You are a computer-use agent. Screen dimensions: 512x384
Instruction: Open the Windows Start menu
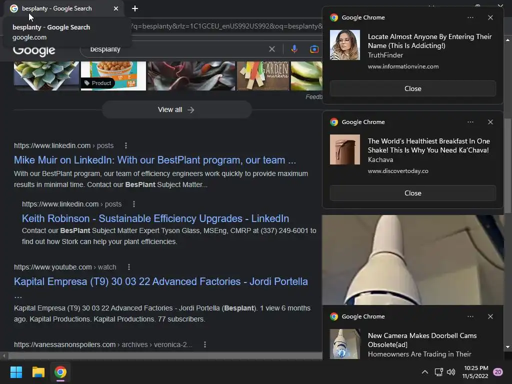pos(16,372)
